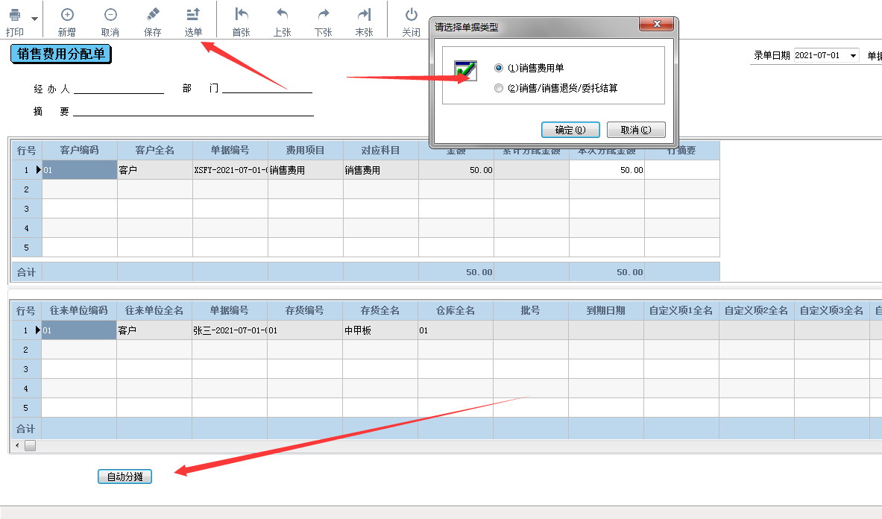Open the print options dropdown arrow
Viewport: 882px width, 519px height.
point(35,18)
